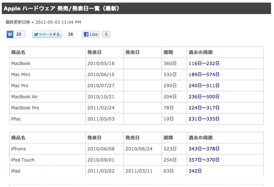Click iPhone release date 2010/06/24
The image size is (274, 187).
[x=139, y=149]
